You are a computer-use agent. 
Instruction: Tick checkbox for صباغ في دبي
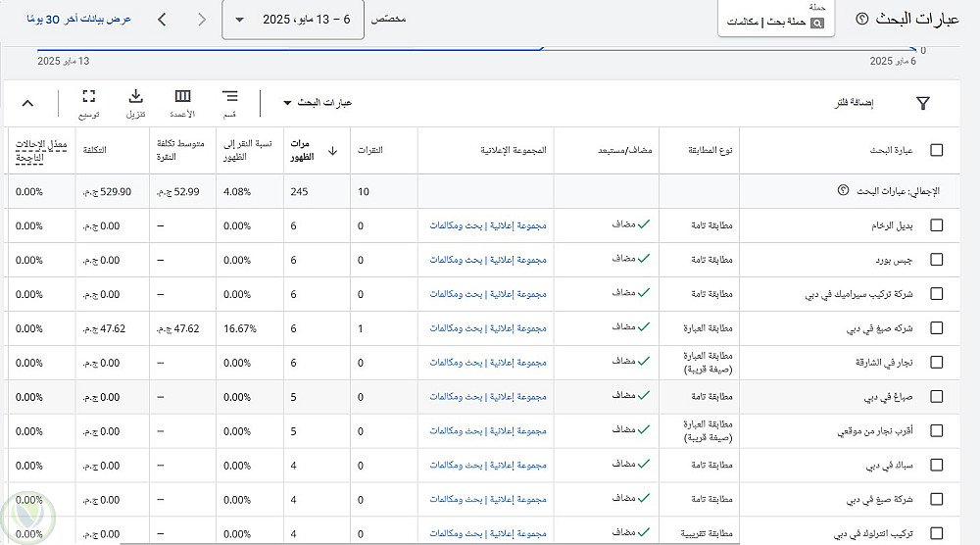click(936, 397)
